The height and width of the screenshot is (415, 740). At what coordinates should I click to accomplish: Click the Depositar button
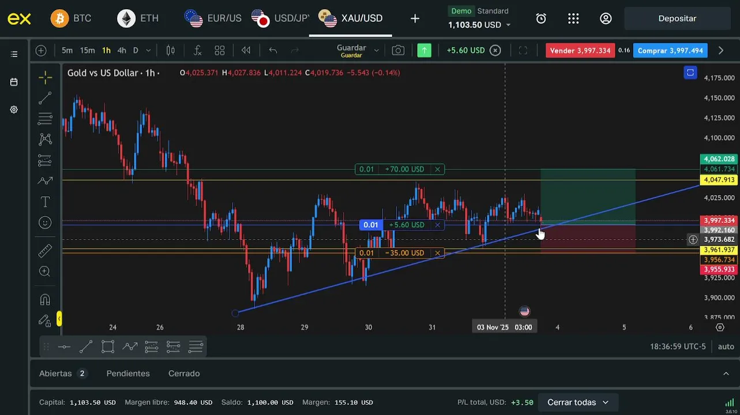(677, 18)
